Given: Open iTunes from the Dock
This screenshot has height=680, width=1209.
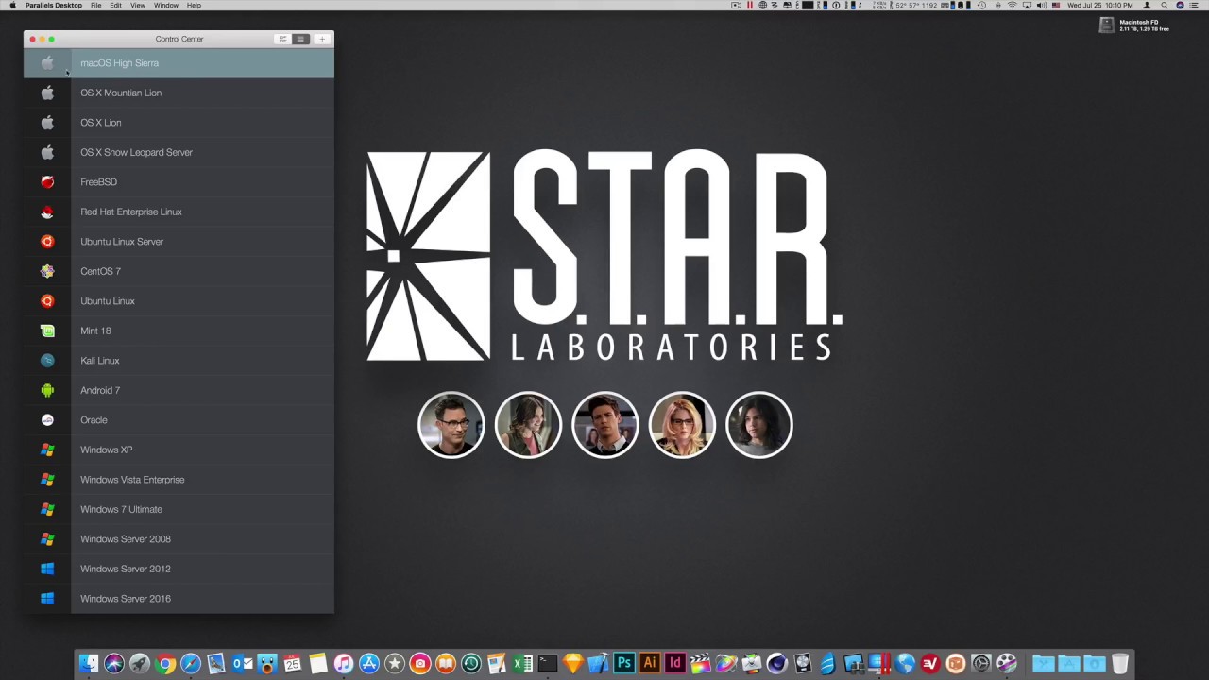Looking at the screenshot, I should tap(344, 664).
